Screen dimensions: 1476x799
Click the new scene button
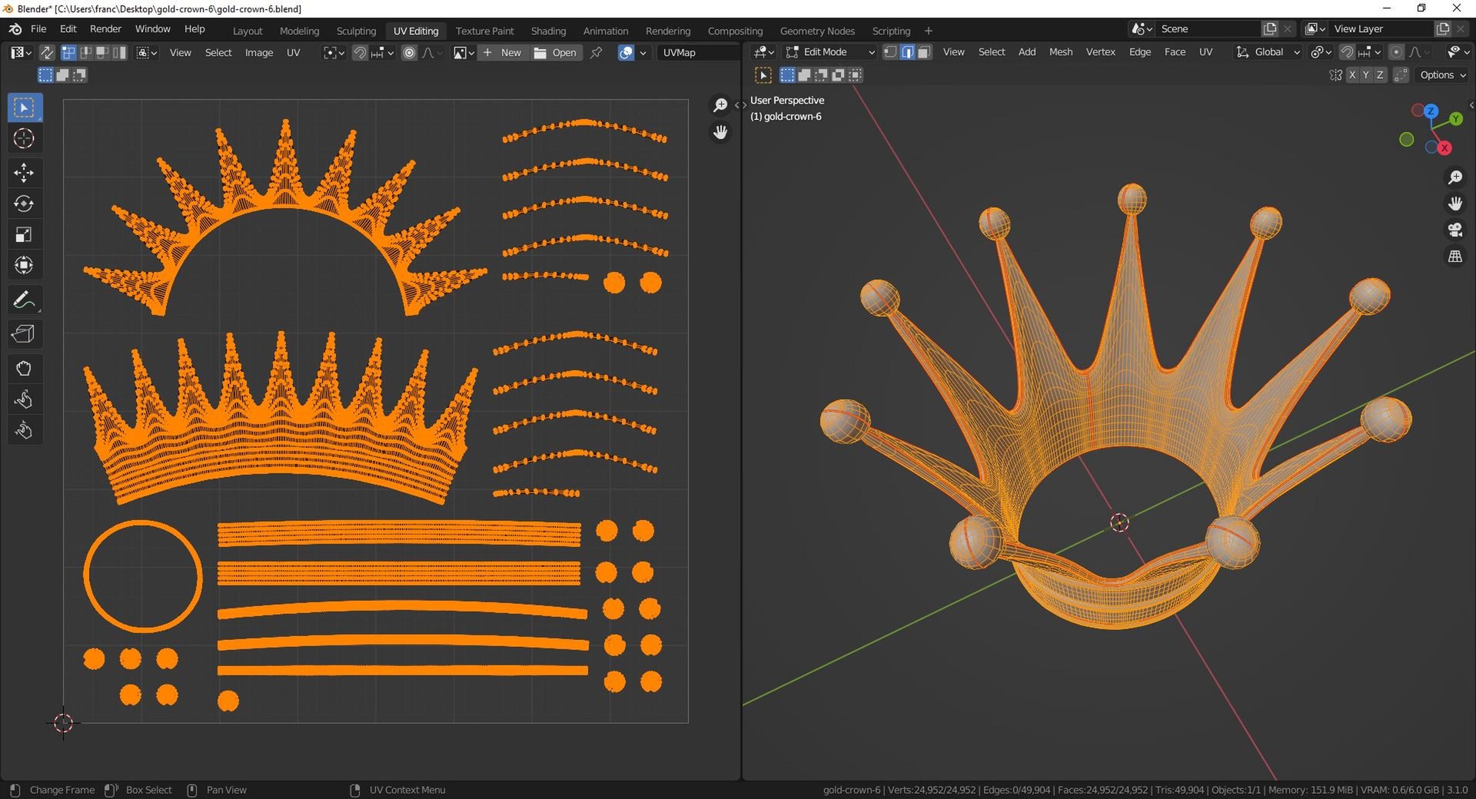(1270, 28)
